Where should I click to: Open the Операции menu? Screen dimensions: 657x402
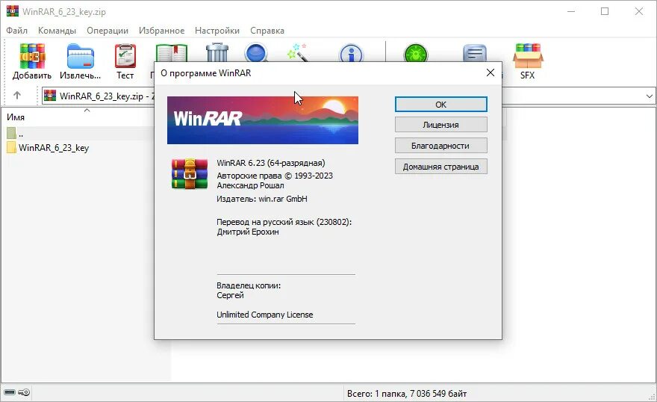pyautogui.click(x=108, y=31)
